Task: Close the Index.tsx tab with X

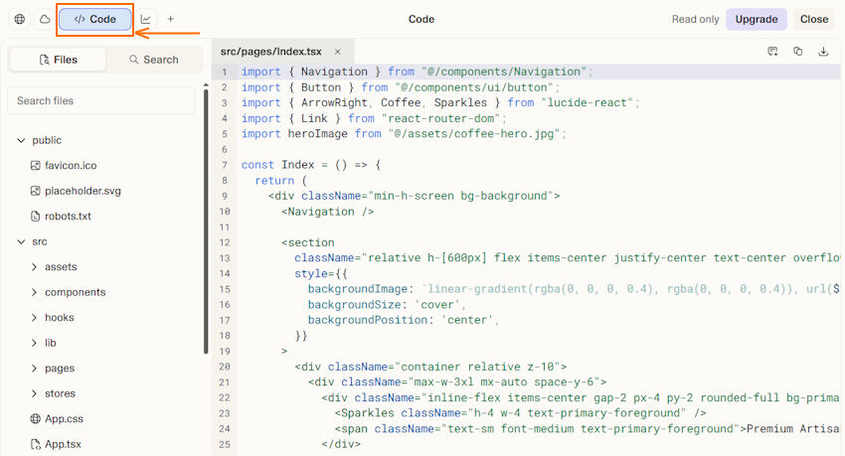Action: click(338, 52)
